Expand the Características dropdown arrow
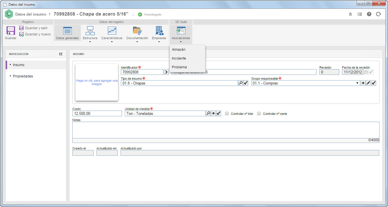The width and height of the screenshot is (388, 207). [x=112, y=42]
